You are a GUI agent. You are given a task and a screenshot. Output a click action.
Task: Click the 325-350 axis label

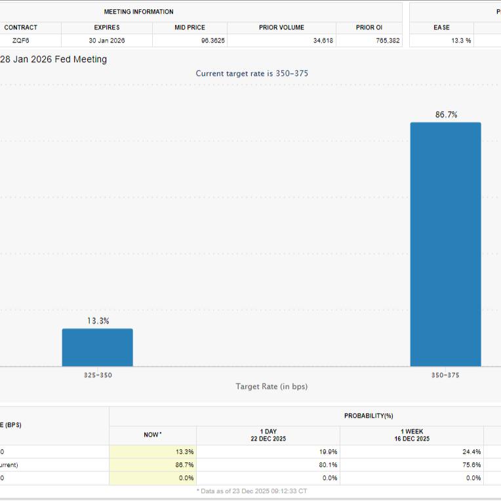98,375
